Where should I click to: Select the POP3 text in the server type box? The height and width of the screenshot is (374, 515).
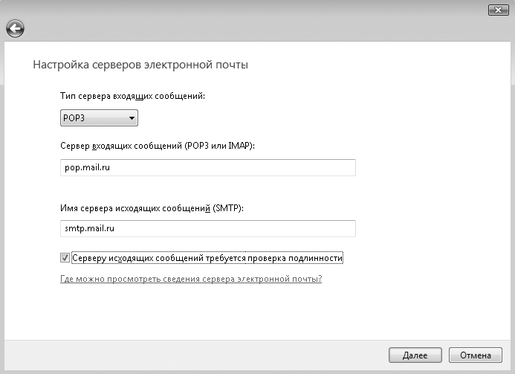pyautogui.click(x=74, y=118)
